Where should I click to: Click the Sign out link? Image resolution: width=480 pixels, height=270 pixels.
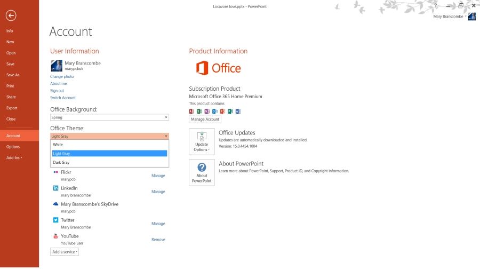57,91
